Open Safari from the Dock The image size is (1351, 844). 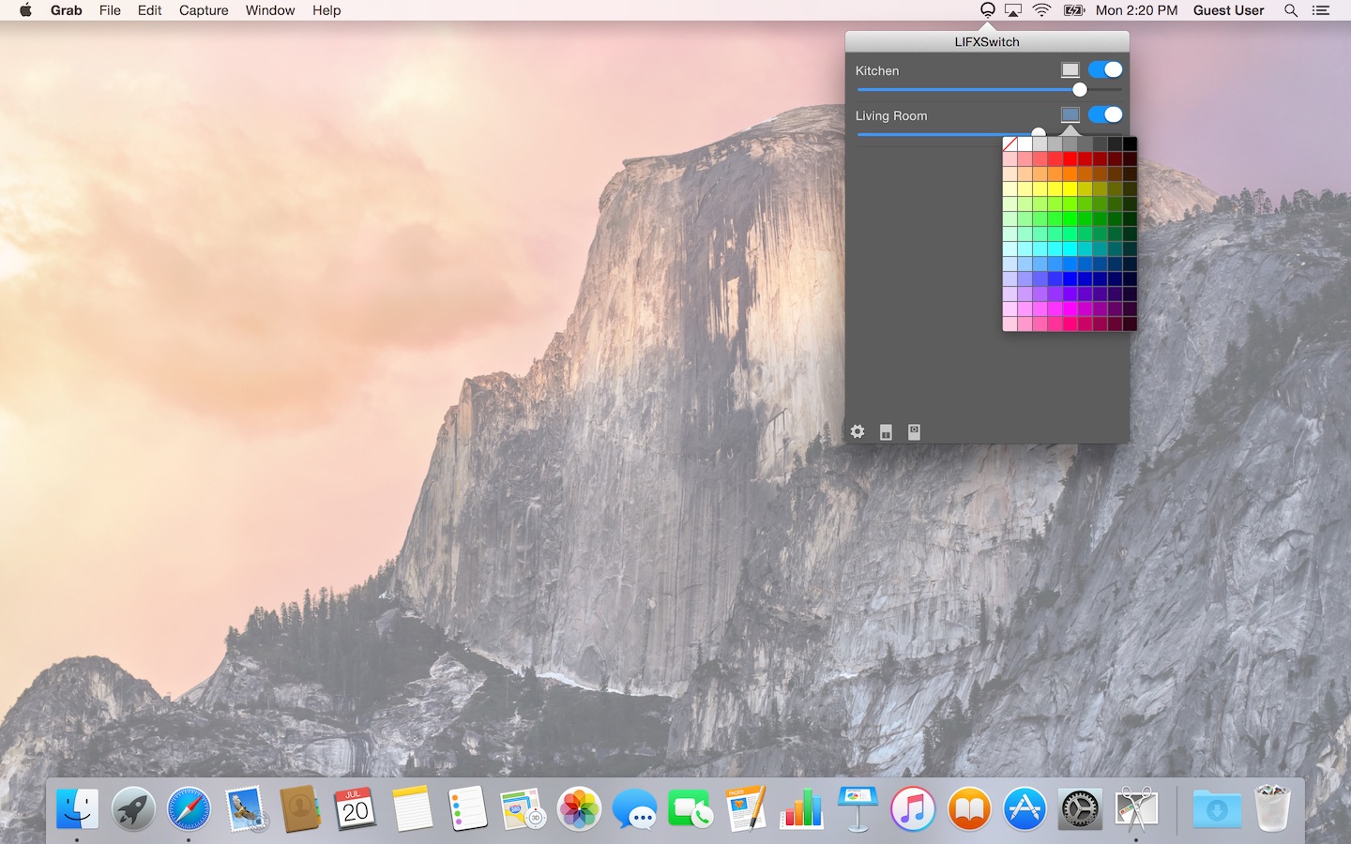click(189, 808)
